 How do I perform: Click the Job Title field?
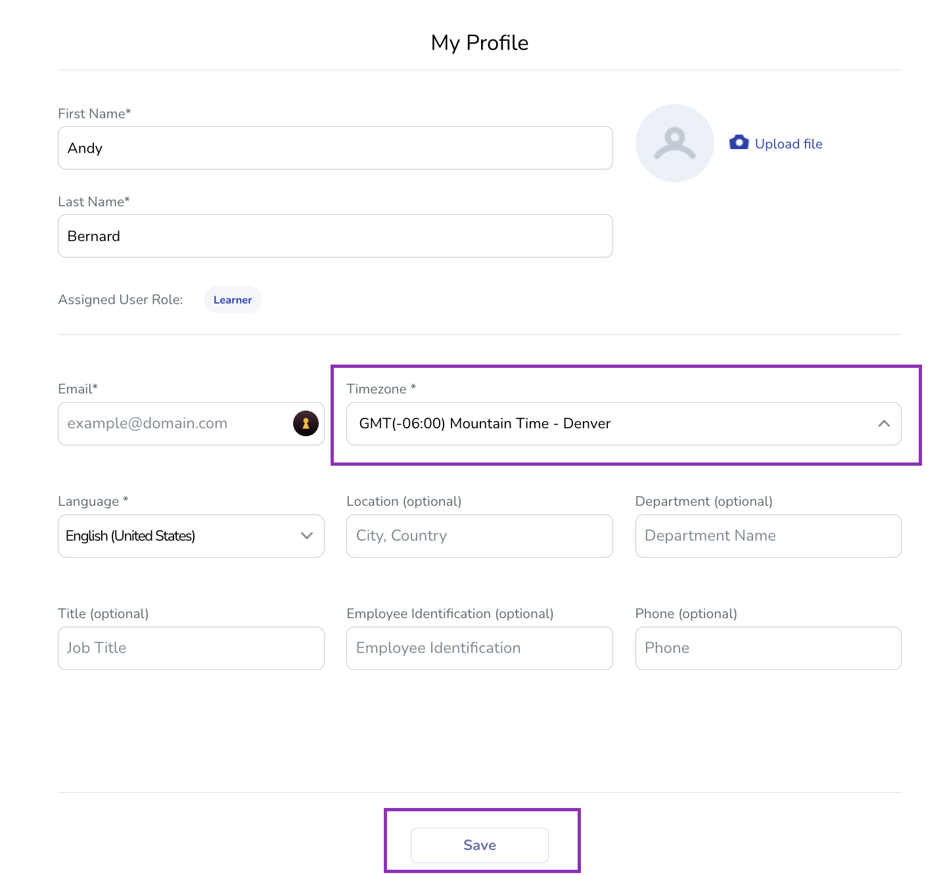pyautogui.click(x=191, y=648)
